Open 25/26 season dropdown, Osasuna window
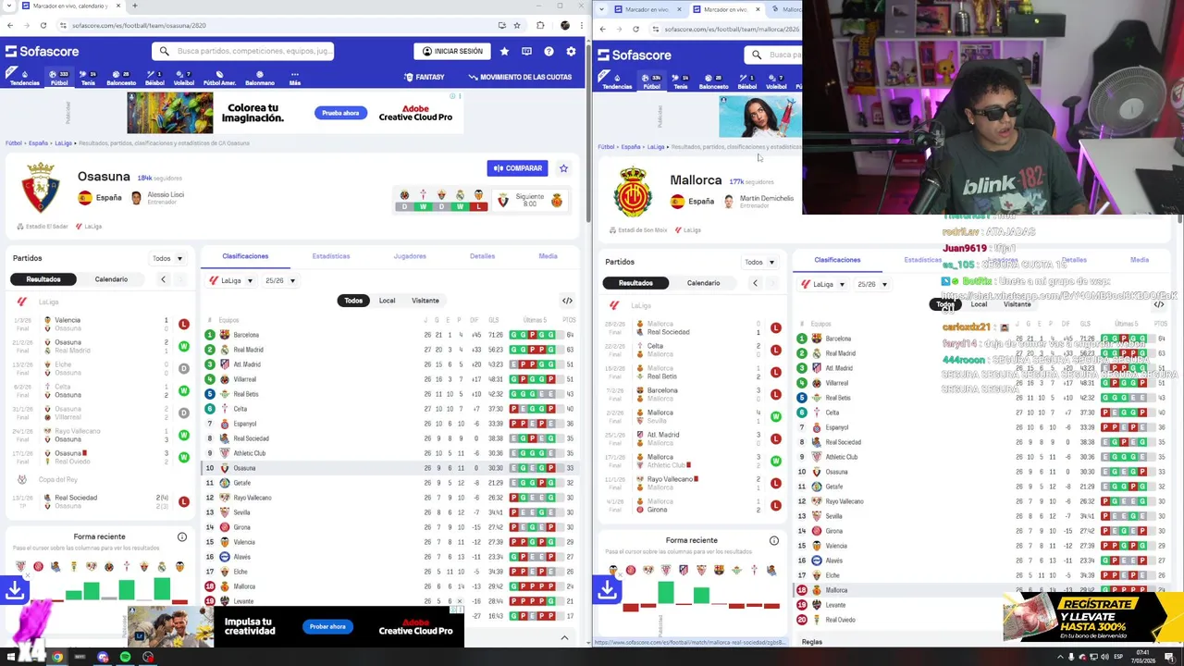Image resolution: width=1184 pixels, height=666 pixels. 278,280
